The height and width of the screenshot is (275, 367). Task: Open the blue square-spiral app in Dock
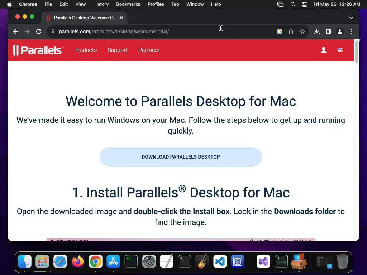pos(238,261)
